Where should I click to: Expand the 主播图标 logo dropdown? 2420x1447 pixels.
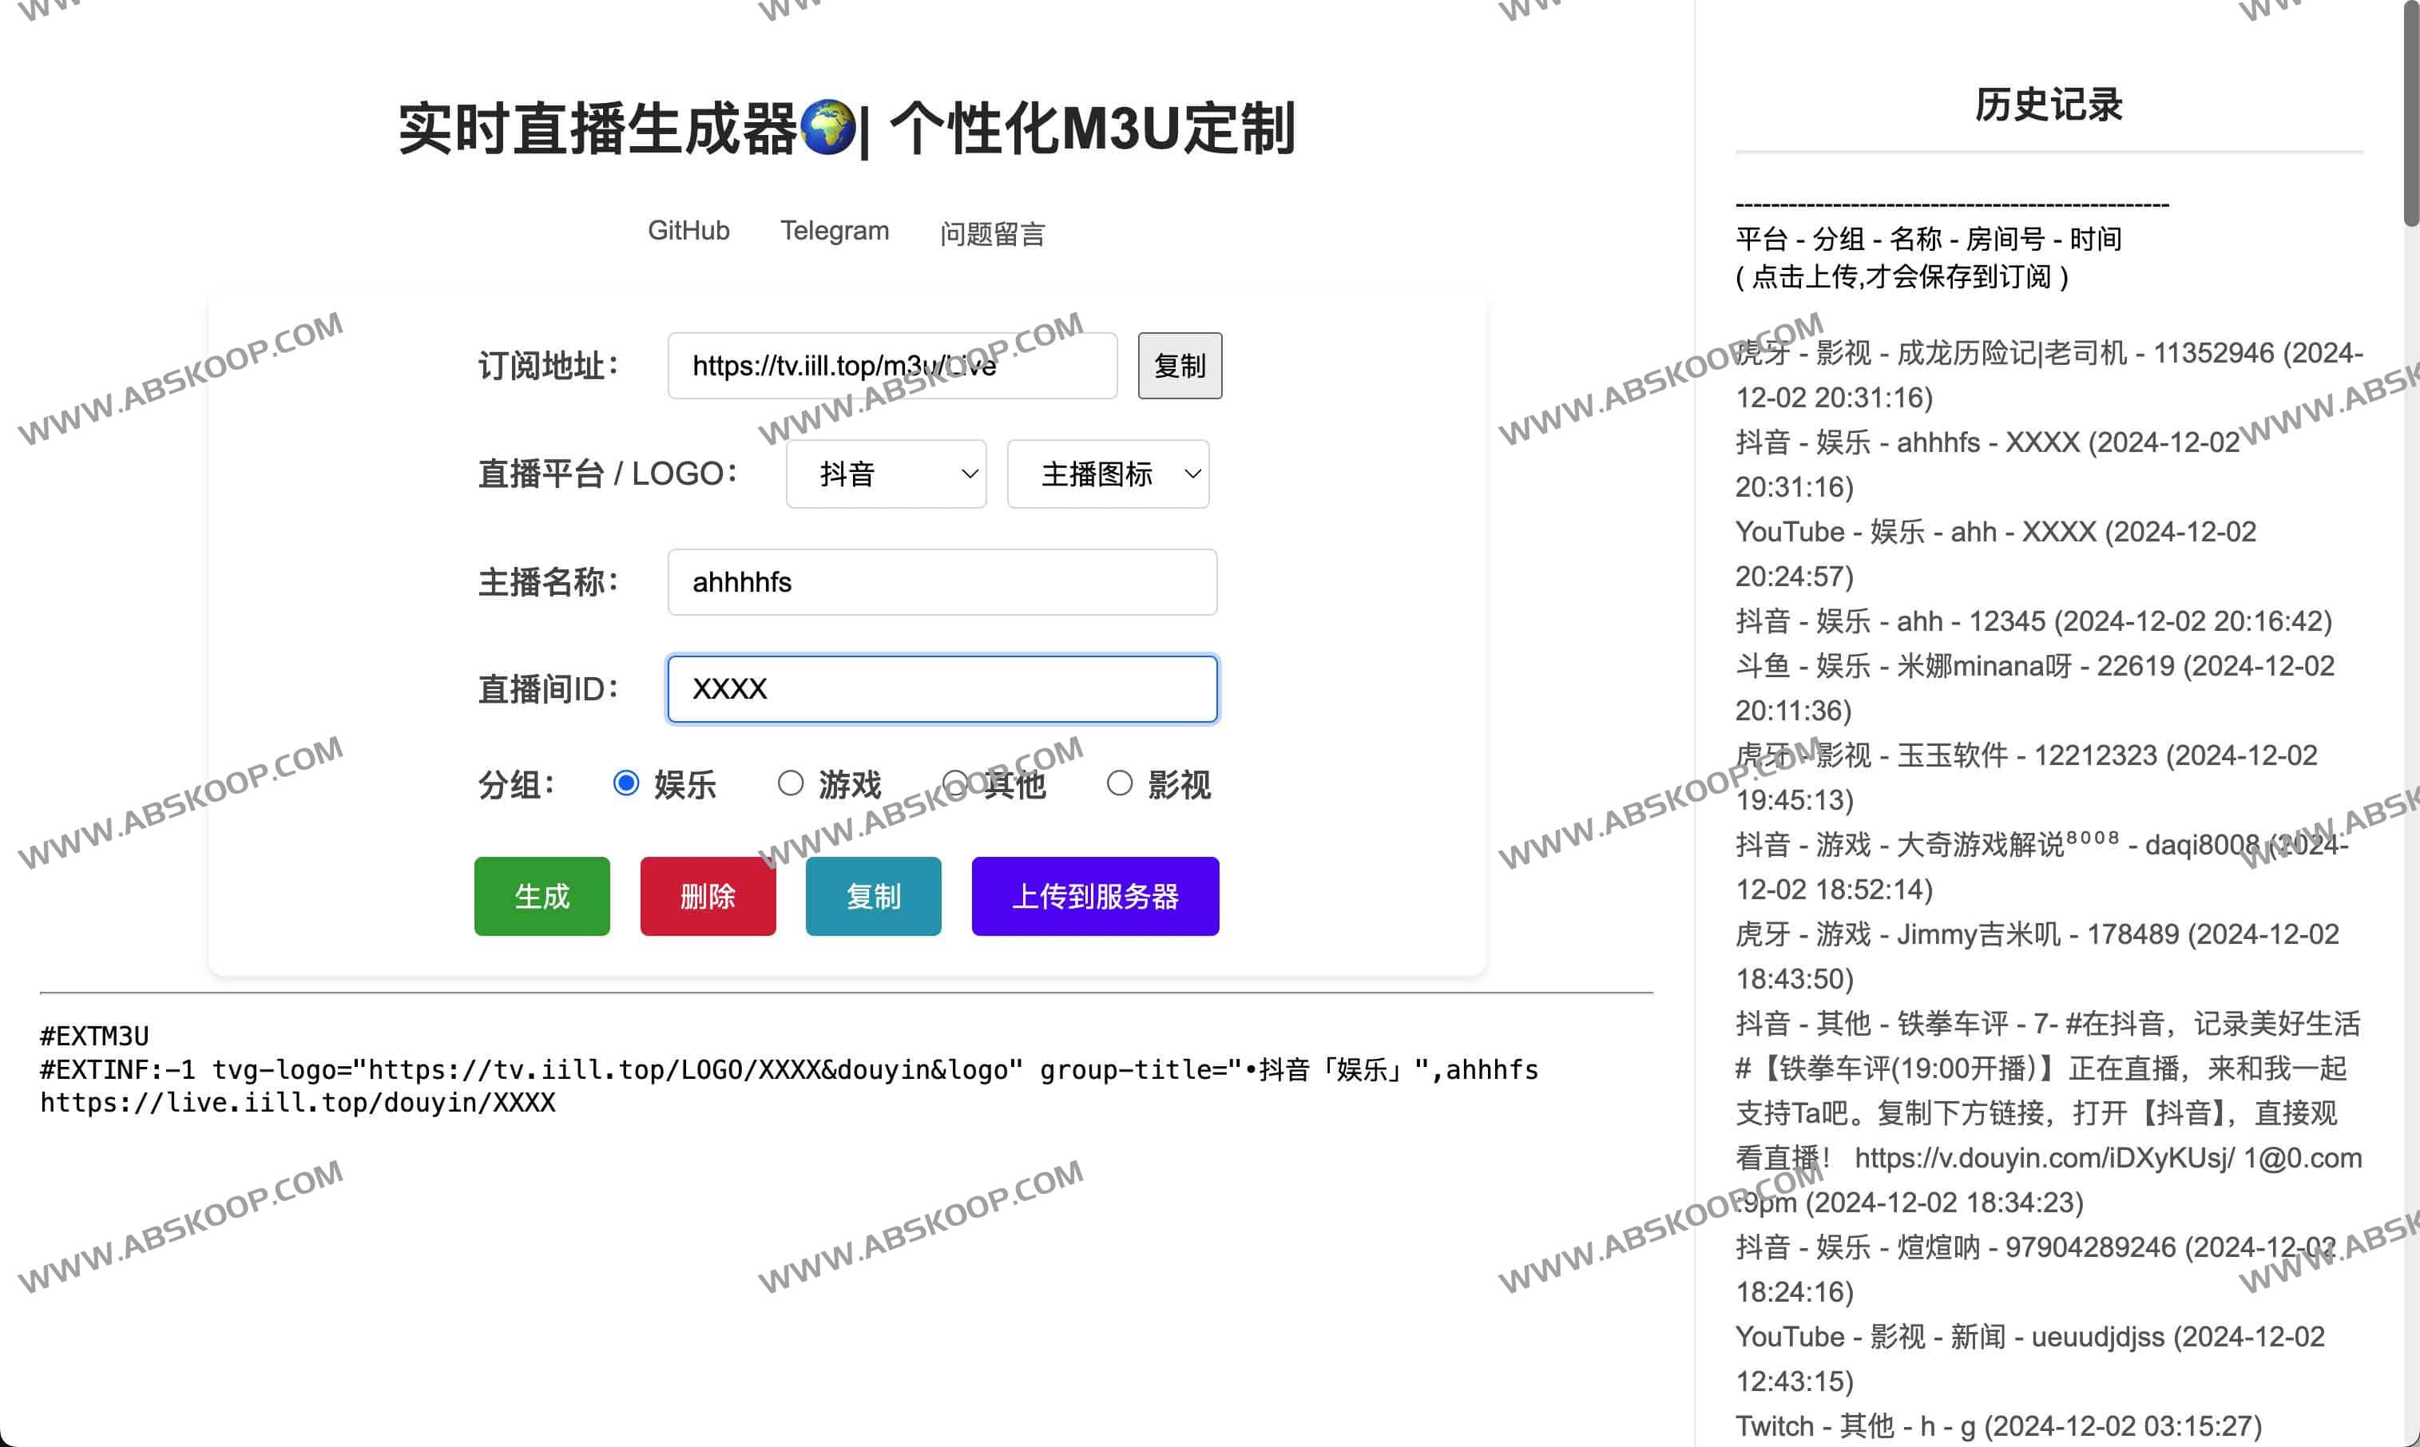tap(1108, 474)
